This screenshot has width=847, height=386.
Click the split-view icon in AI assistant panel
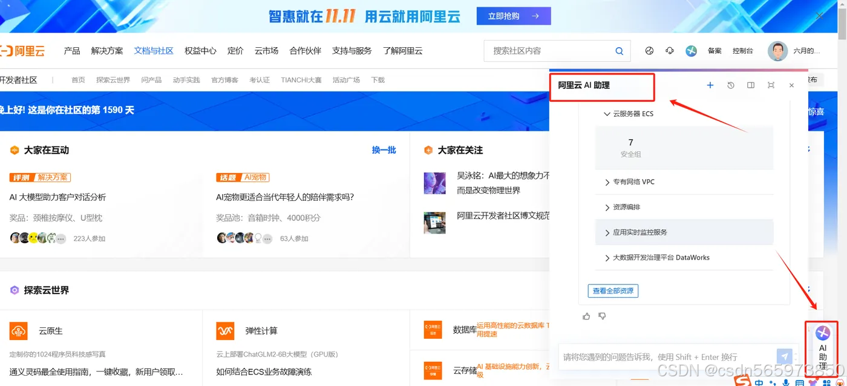(x=751, y=85)
